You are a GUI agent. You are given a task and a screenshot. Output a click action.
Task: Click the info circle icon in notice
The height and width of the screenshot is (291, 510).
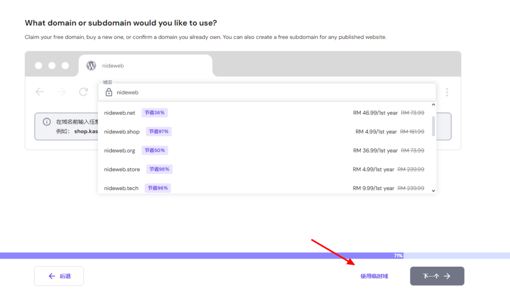[x=46, y=122]
